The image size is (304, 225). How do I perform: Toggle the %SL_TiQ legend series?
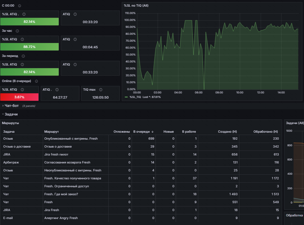(x=135, y=97)
